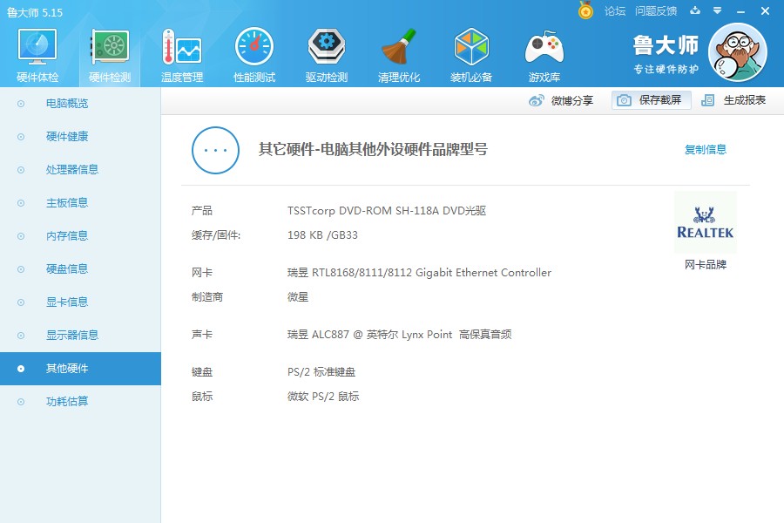Open 游戏库 game library controller icon
Screen dimensions: 784x523
pyautogui.click(x=544, y=55)
